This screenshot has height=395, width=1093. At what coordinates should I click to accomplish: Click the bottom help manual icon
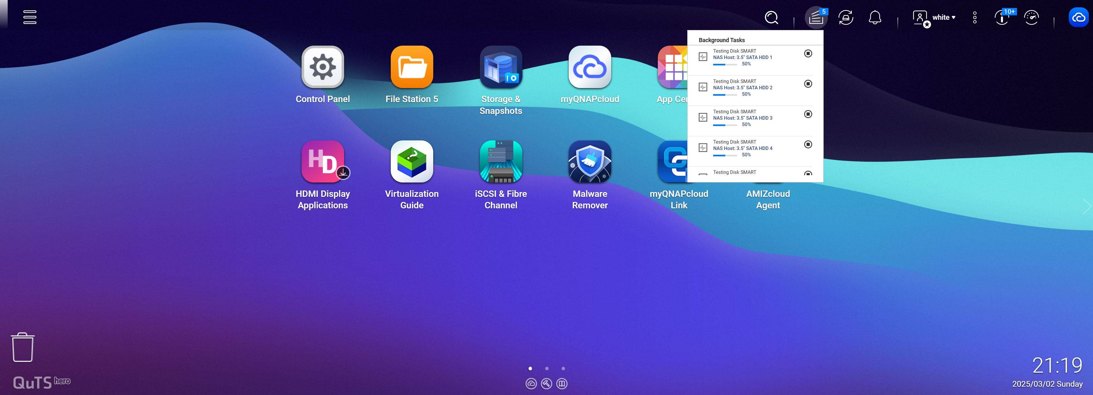coord(562,384)
